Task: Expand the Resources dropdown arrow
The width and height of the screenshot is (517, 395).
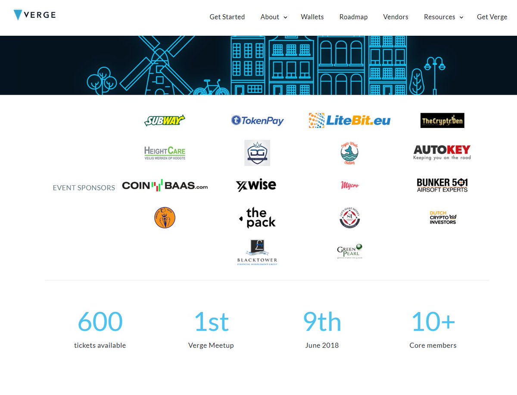Action: pos(461,17)
